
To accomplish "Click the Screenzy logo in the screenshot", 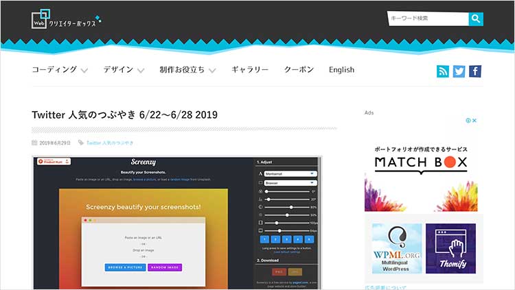I will point(144,162).
